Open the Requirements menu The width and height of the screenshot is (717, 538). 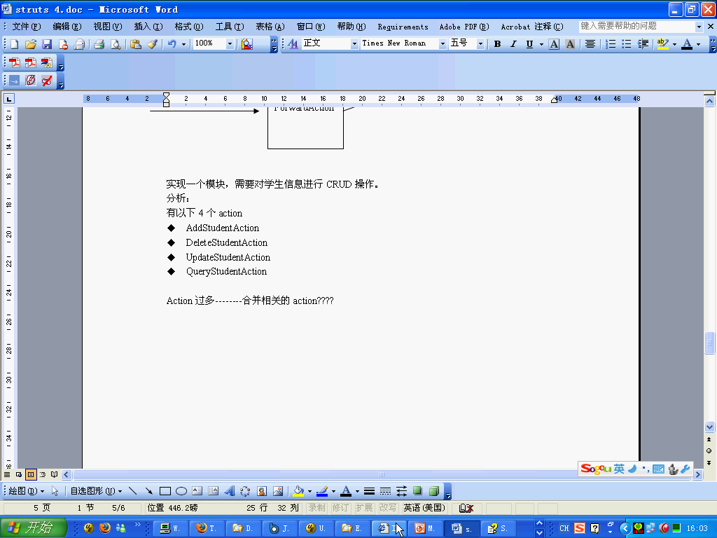[x=403, y=27]
